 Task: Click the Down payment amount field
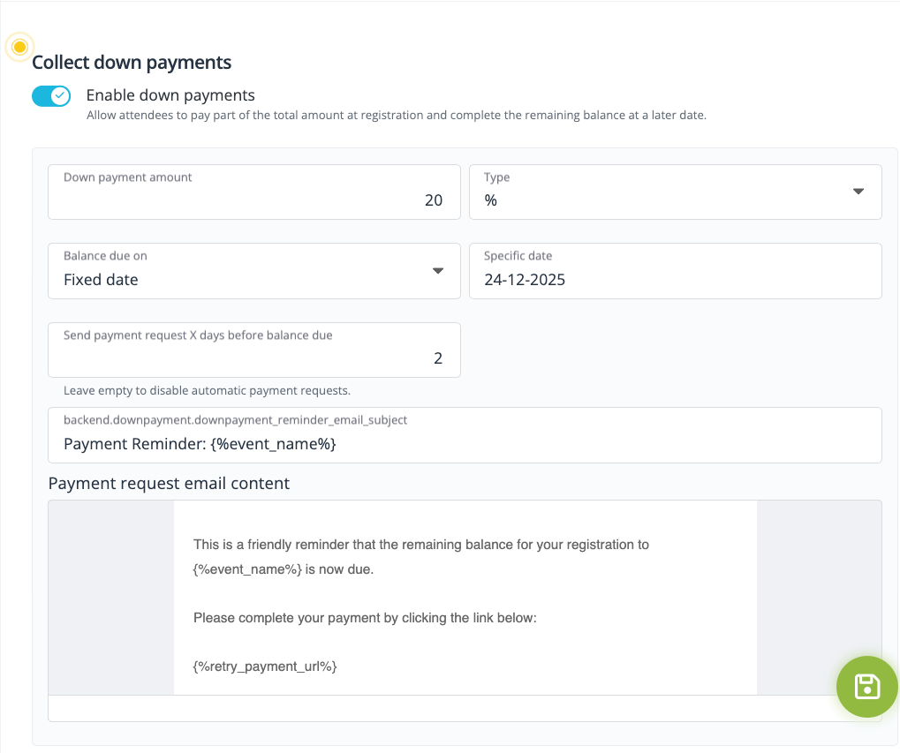pos(253,192)
